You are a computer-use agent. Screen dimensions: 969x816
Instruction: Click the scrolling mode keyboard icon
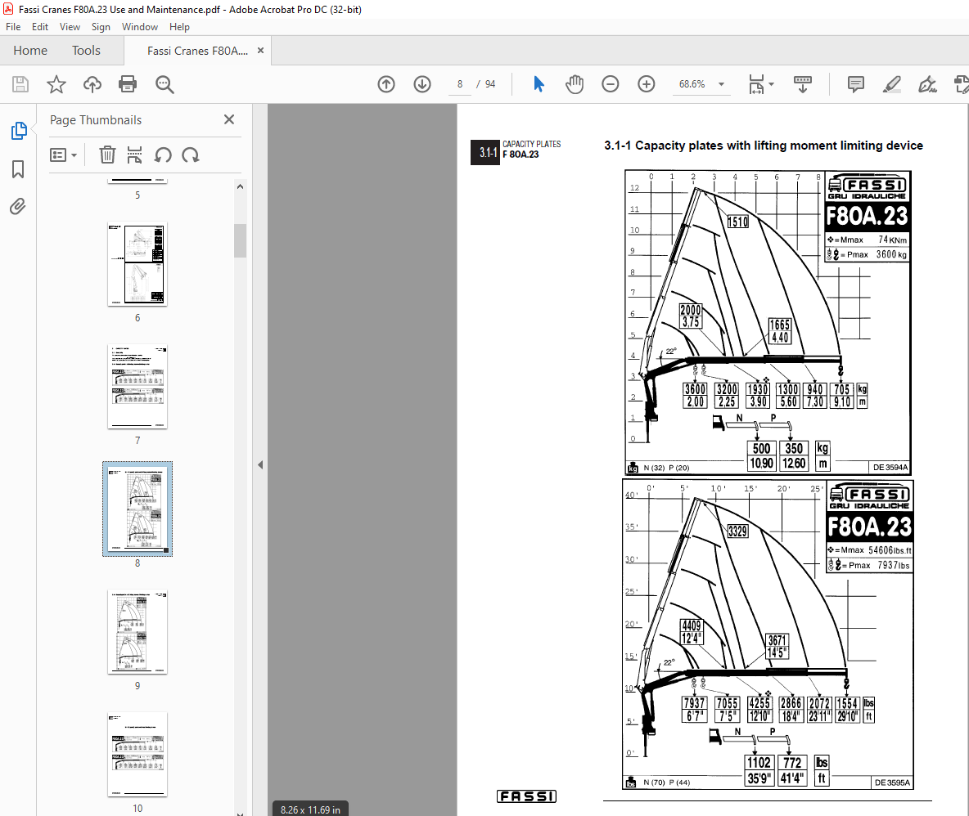click(x=803, y=84)
